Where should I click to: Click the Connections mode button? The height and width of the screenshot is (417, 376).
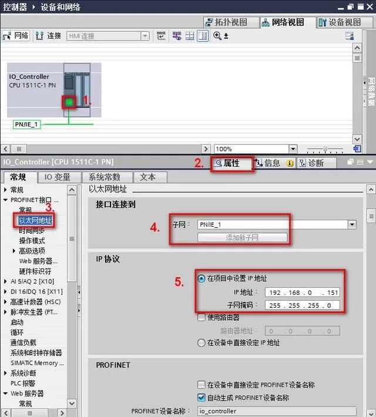pos(49,36)
